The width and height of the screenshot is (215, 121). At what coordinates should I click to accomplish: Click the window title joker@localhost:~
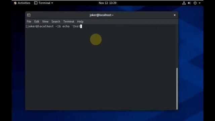[x=101, y=15]
